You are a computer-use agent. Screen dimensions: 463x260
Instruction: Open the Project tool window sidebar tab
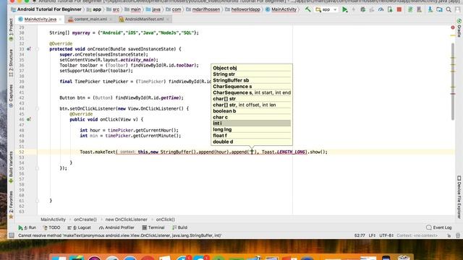pos(11,30)
